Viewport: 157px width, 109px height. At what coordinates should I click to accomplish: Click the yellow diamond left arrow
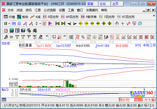(x=81, y=23)
